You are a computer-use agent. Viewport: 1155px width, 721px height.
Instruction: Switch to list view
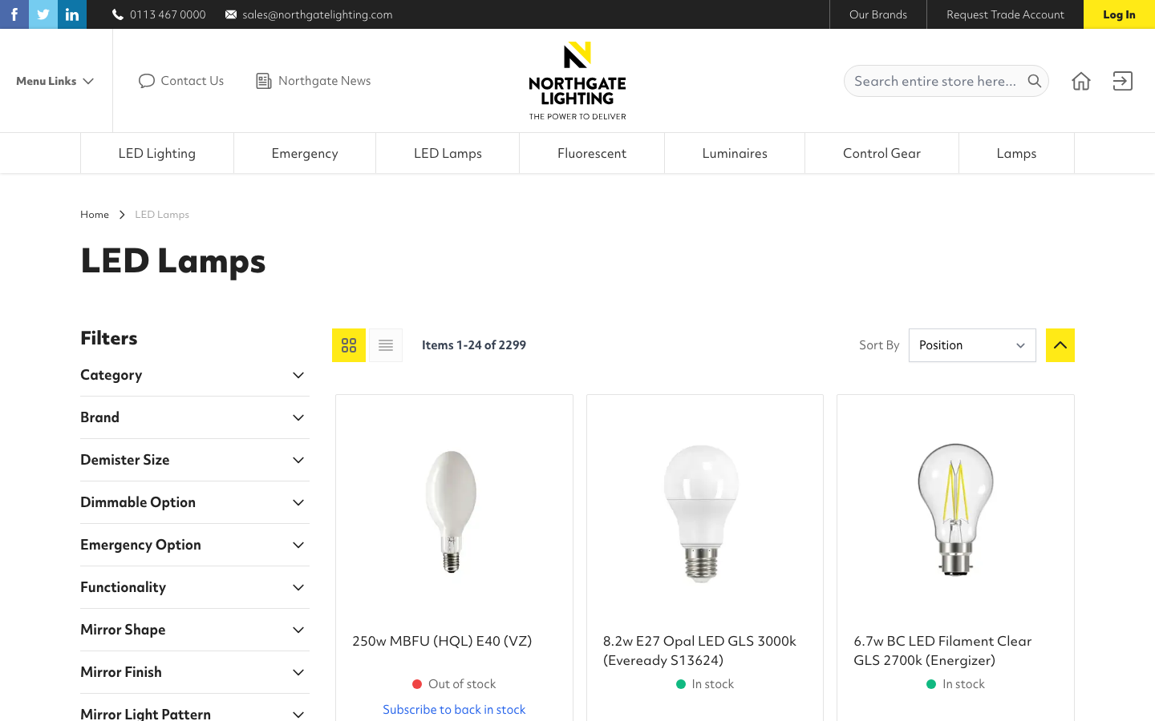[x=386, y=345]
